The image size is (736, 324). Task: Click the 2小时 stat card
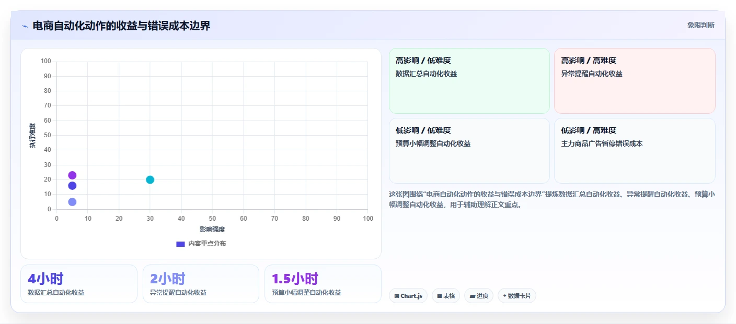201,284
